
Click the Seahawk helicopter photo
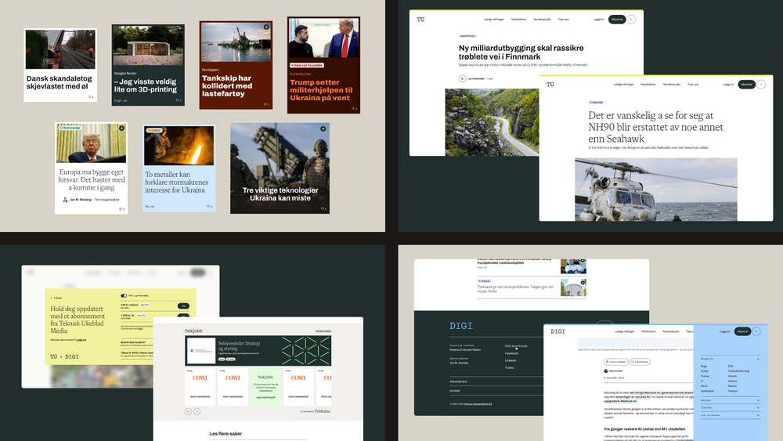point(655,190)
